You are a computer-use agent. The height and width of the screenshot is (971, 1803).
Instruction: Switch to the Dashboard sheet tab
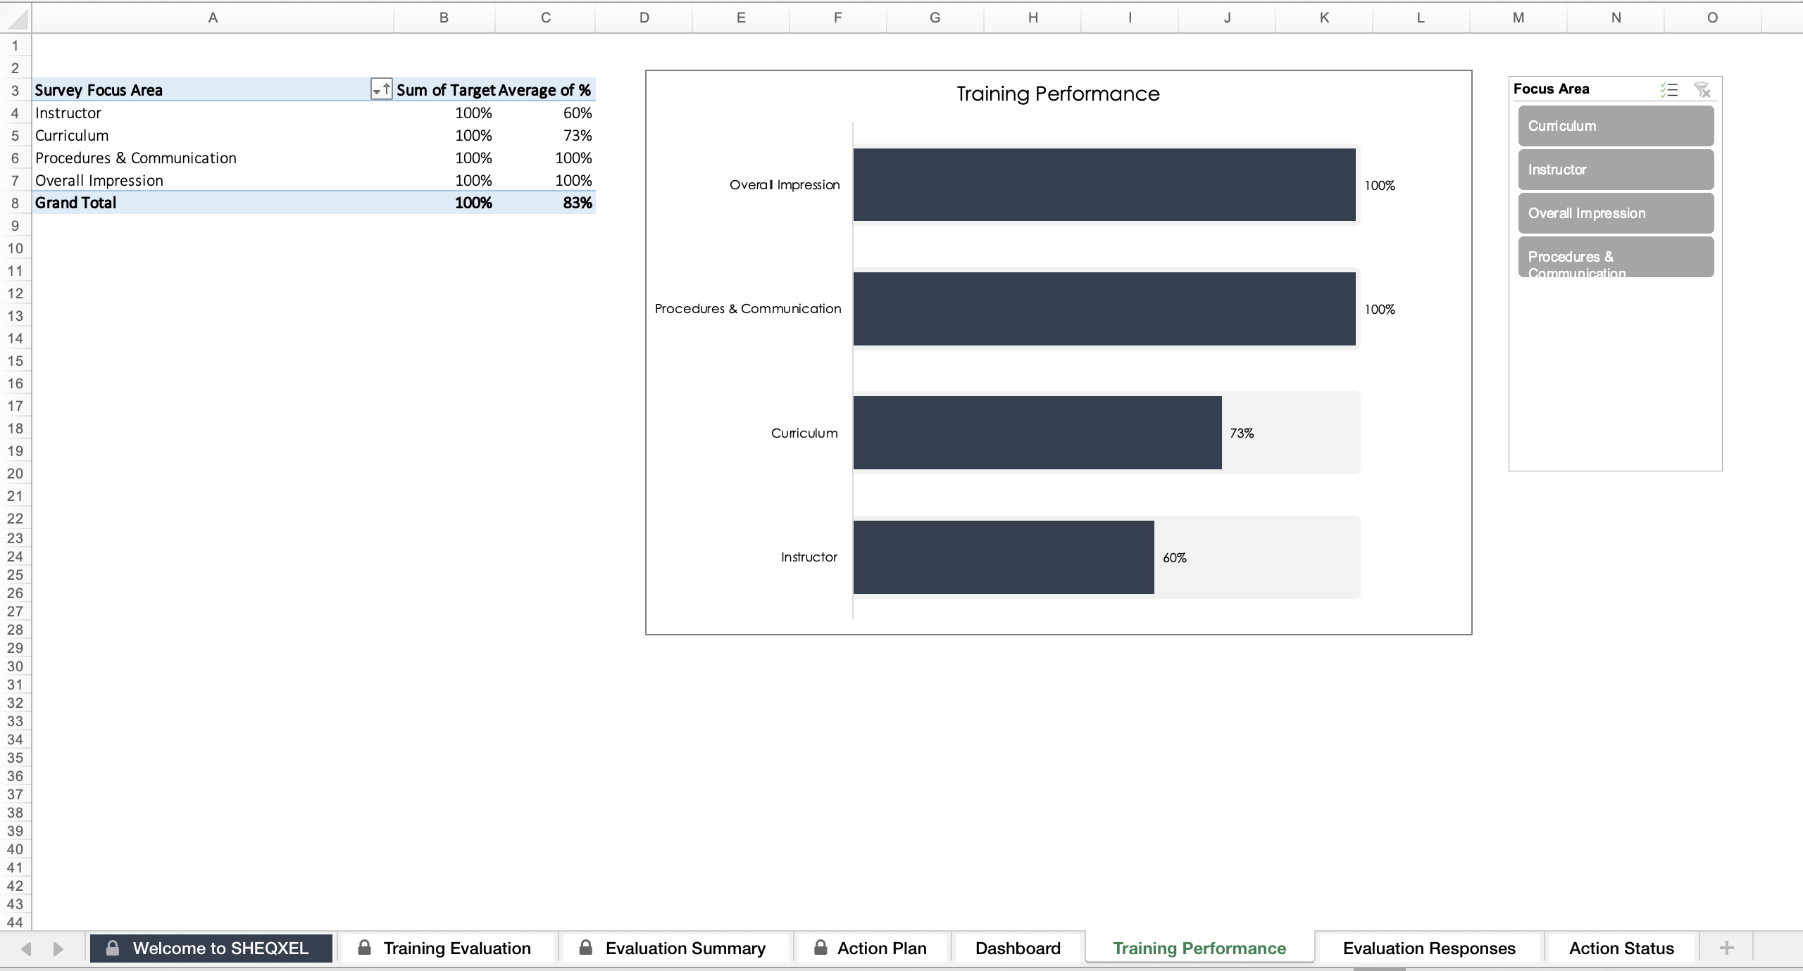tap(1018, 948)
